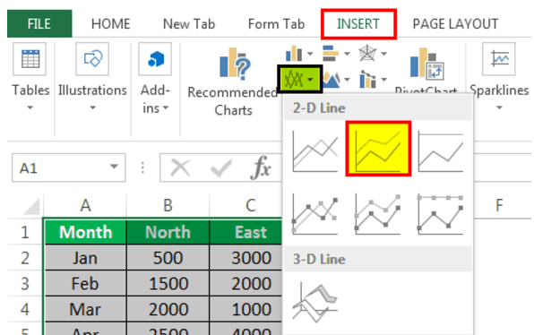Click the Insert Bar Chart icon

pos(331,54)
